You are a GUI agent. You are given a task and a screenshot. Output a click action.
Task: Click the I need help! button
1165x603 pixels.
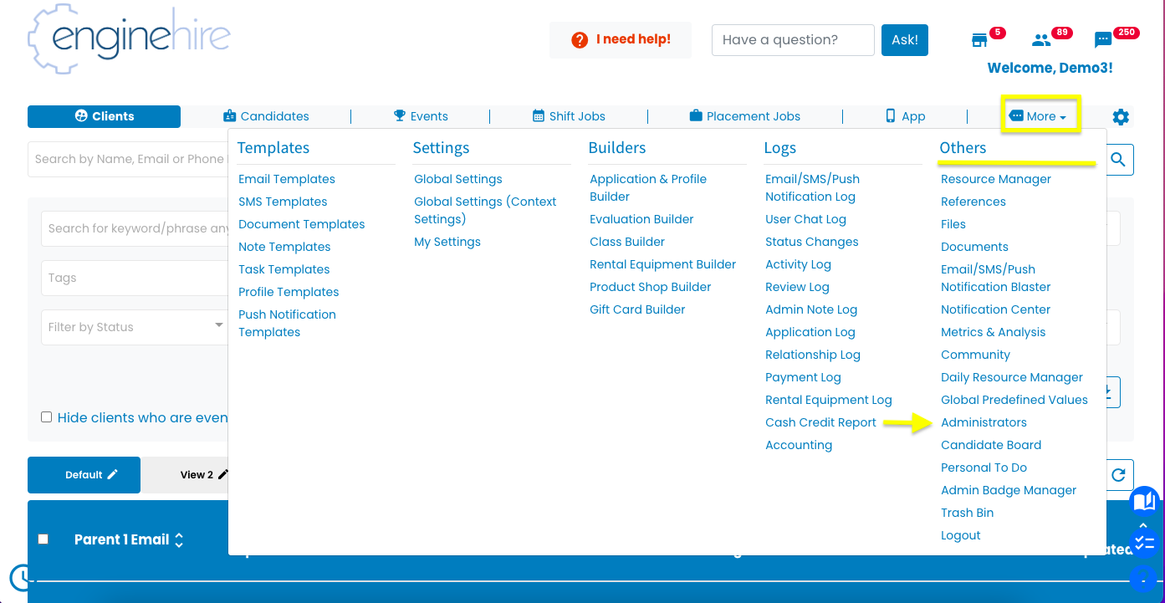(621, 40)
